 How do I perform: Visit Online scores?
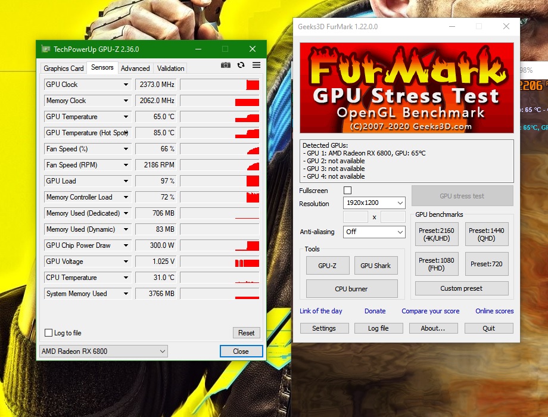494,311
